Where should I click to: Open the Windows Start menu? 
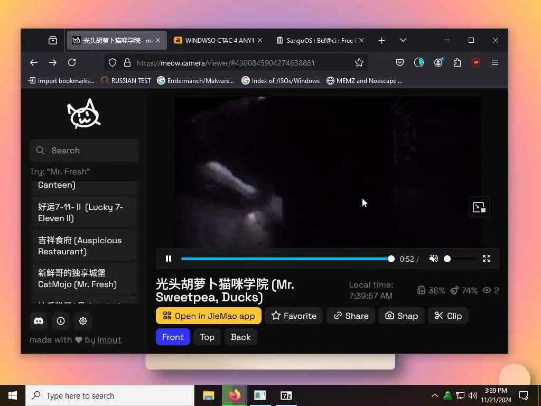[13, 395]
